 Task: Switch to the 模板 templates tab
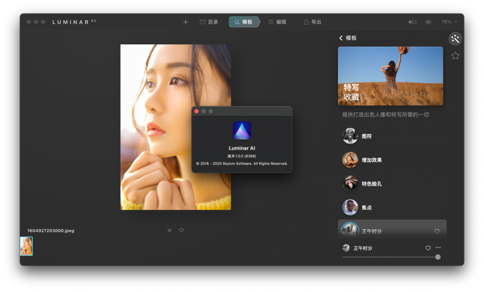point(244,22)
